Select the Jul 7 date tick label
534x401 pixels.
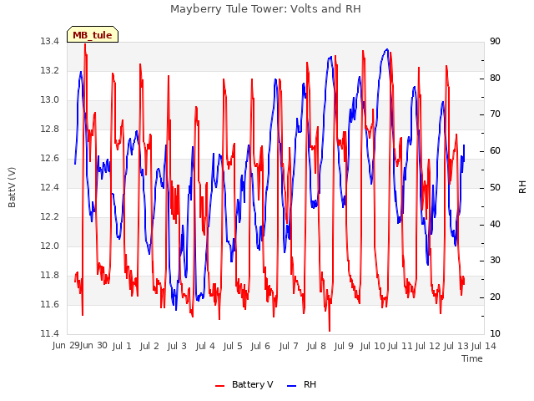pos(289,346)
